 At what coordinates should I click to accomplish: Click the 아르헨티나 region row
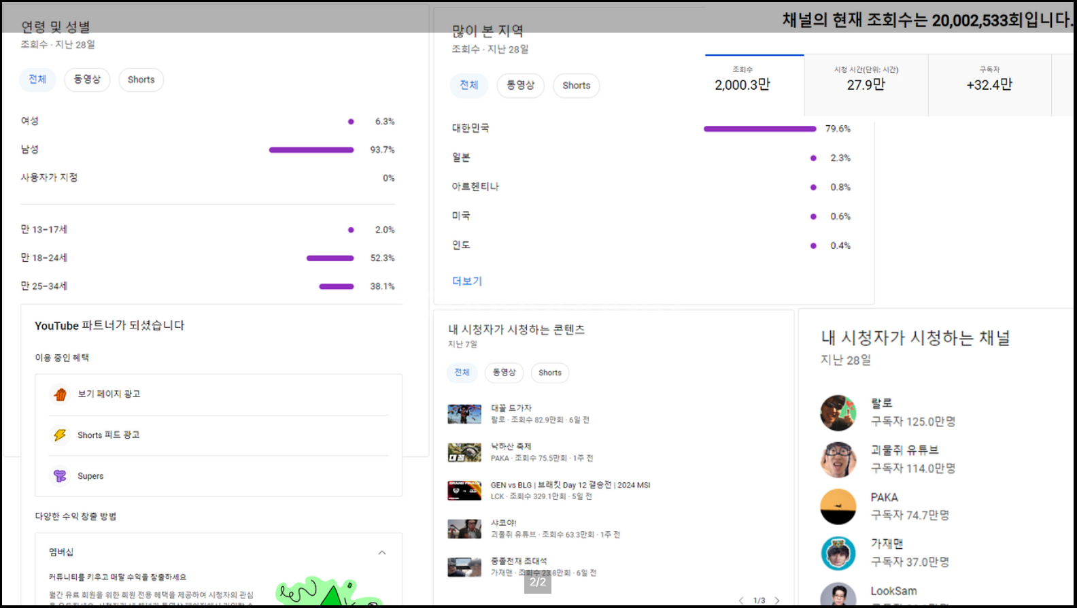click(x=651, y=187)
